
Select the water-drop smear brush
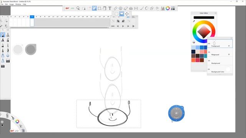point(8,55)
